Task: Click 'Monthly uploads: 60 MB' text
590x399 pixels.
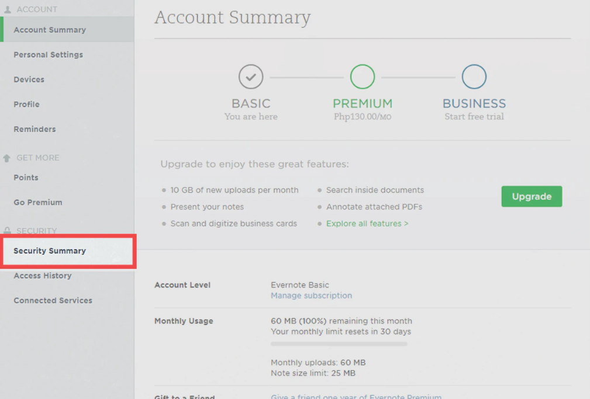Action: (318, 363)
